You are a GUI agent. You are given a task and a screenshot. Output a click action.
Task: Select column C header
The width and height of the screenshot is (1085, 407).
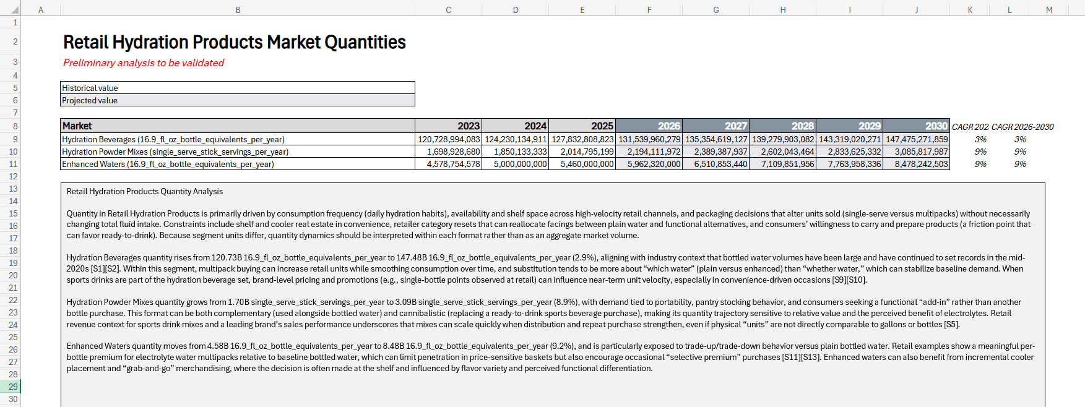click(448, 10)
